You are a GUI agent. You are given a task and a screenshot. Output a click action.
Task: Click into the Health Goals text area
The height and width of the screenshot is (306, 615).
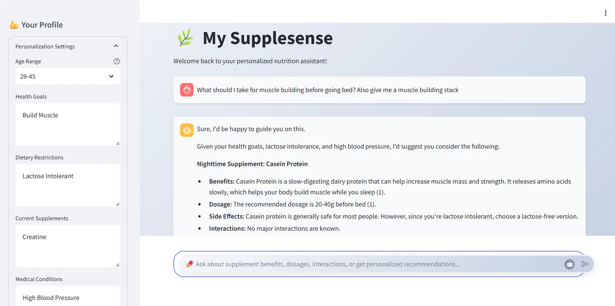click(68, 124)
